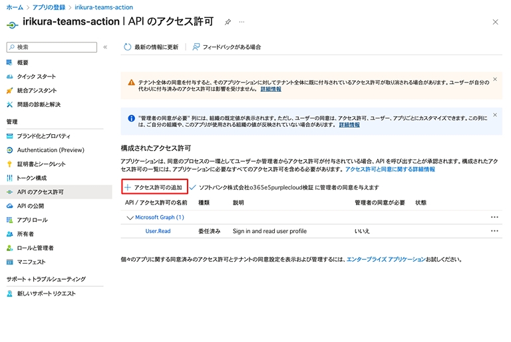
Task: Collapse the Microsoft Graph (1) group chevron
Action: coord(130,217)
